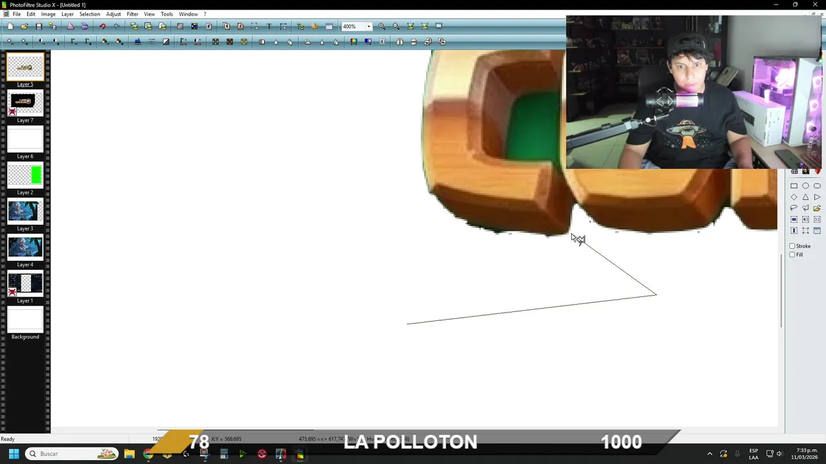Open the File menu
The image size is (826, 464).
click(17, 14)
